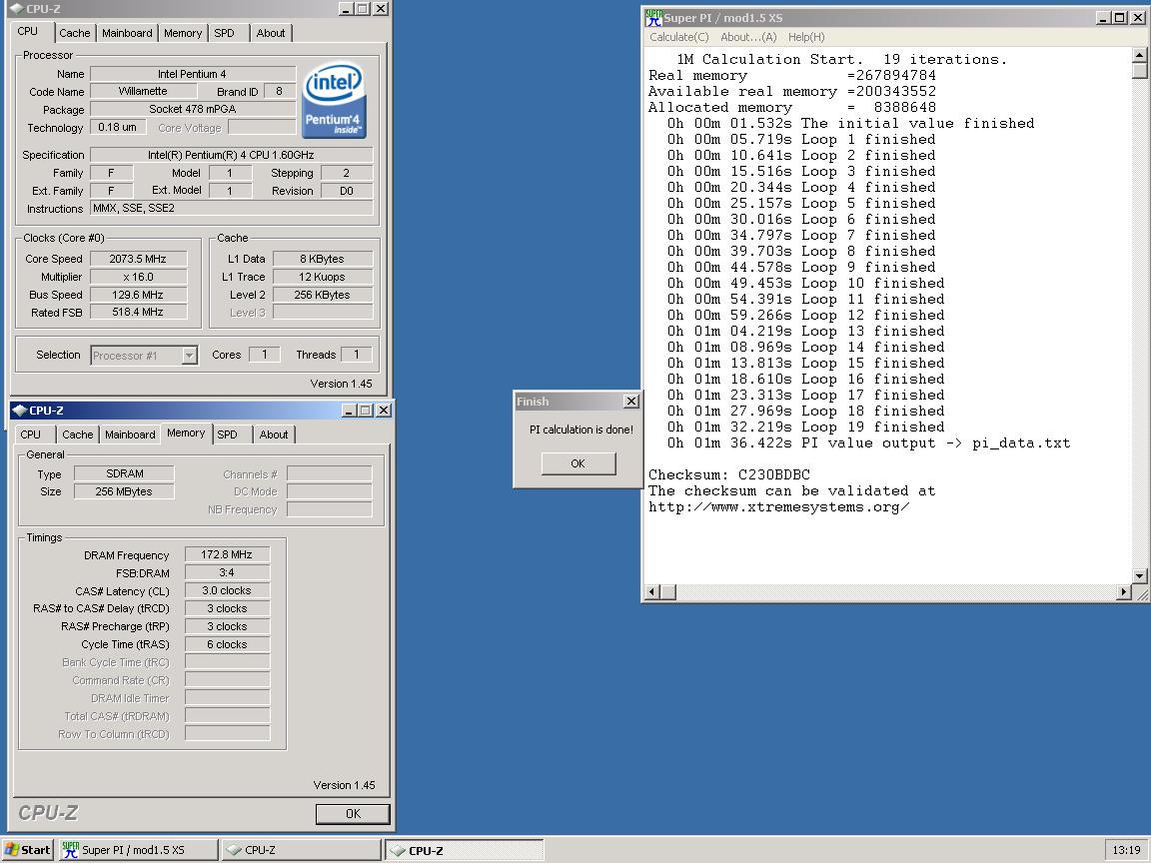The height and width of the screenshot is (863, 1151).
Task: Click the Bus Speed 129.6 MHz field
Action: (x=138, y=295)
